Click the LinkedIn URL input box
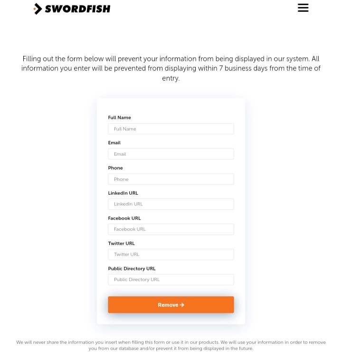342x352 pixels. (x=171, y=204)
